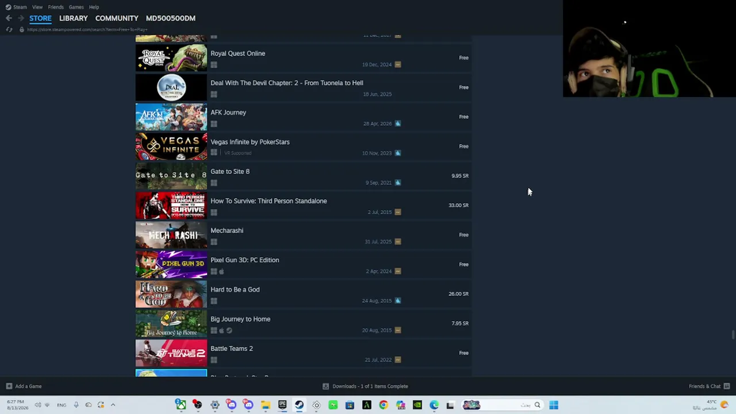This screenshot has width=736, height=414.
Task: Click the review score icon for Battle Teams 2
Action: tap(398, 360)
